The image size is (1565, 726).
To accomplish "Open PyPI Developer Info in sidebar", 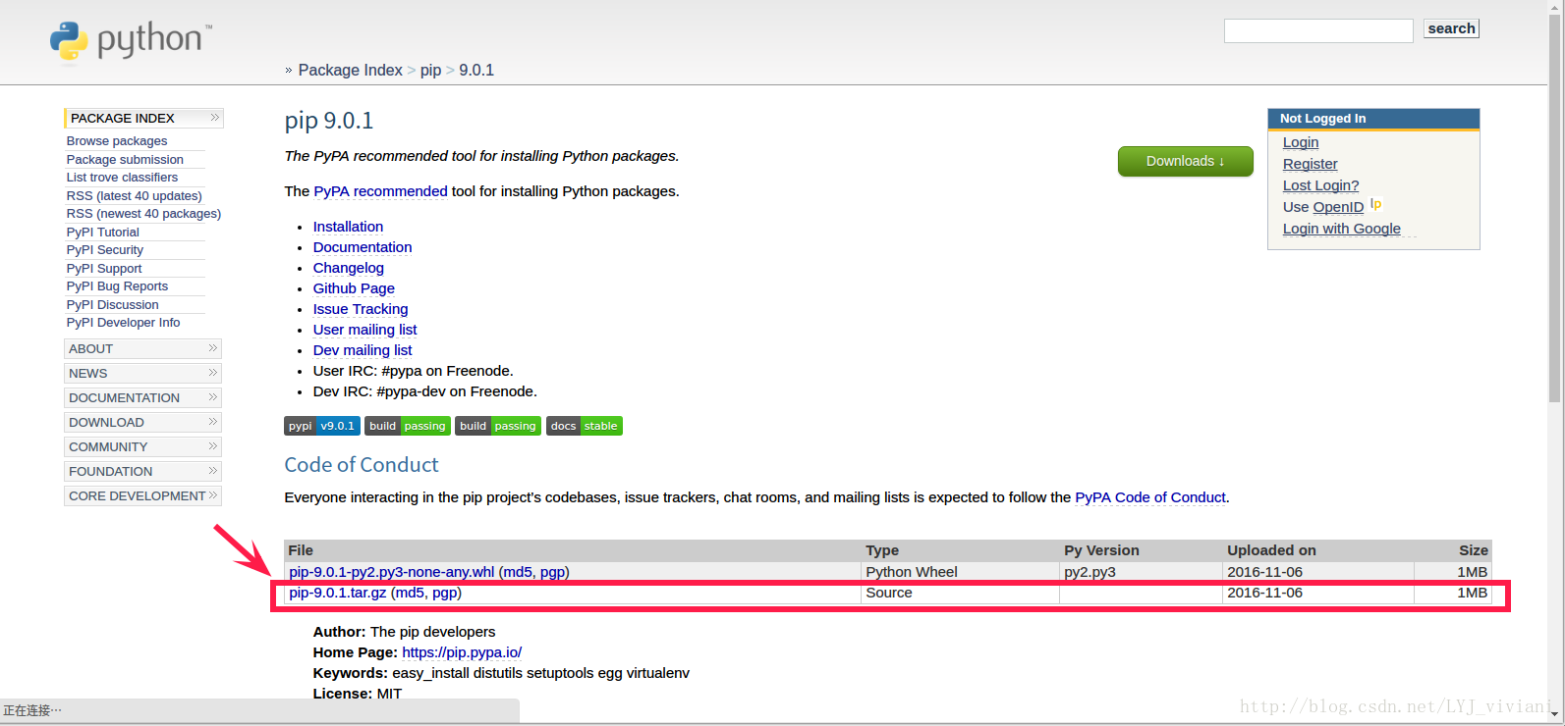I will click(123, 323).
